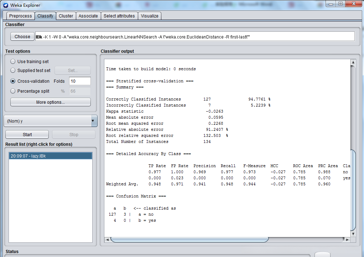The width and height of the screenshot is (364, 257).
Task: Open the Cluster tab
Action: pos(66,16)
